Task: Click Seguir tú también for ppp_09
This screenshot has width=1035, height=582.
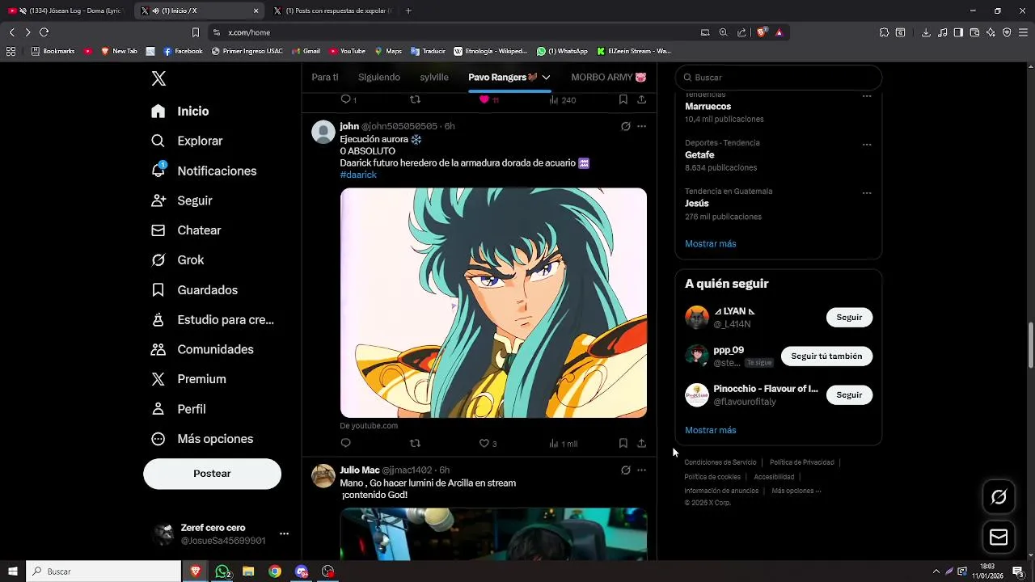Action: [826, 356]
